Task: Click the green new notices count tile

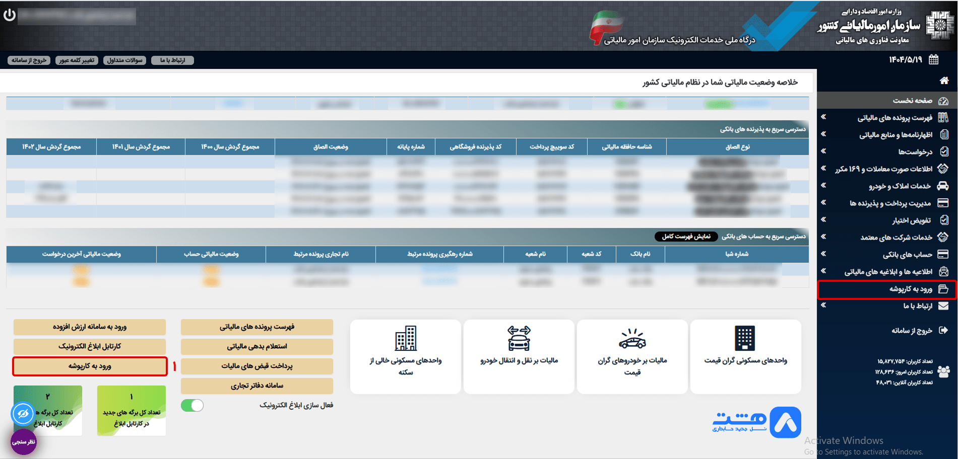Action: 131,411
